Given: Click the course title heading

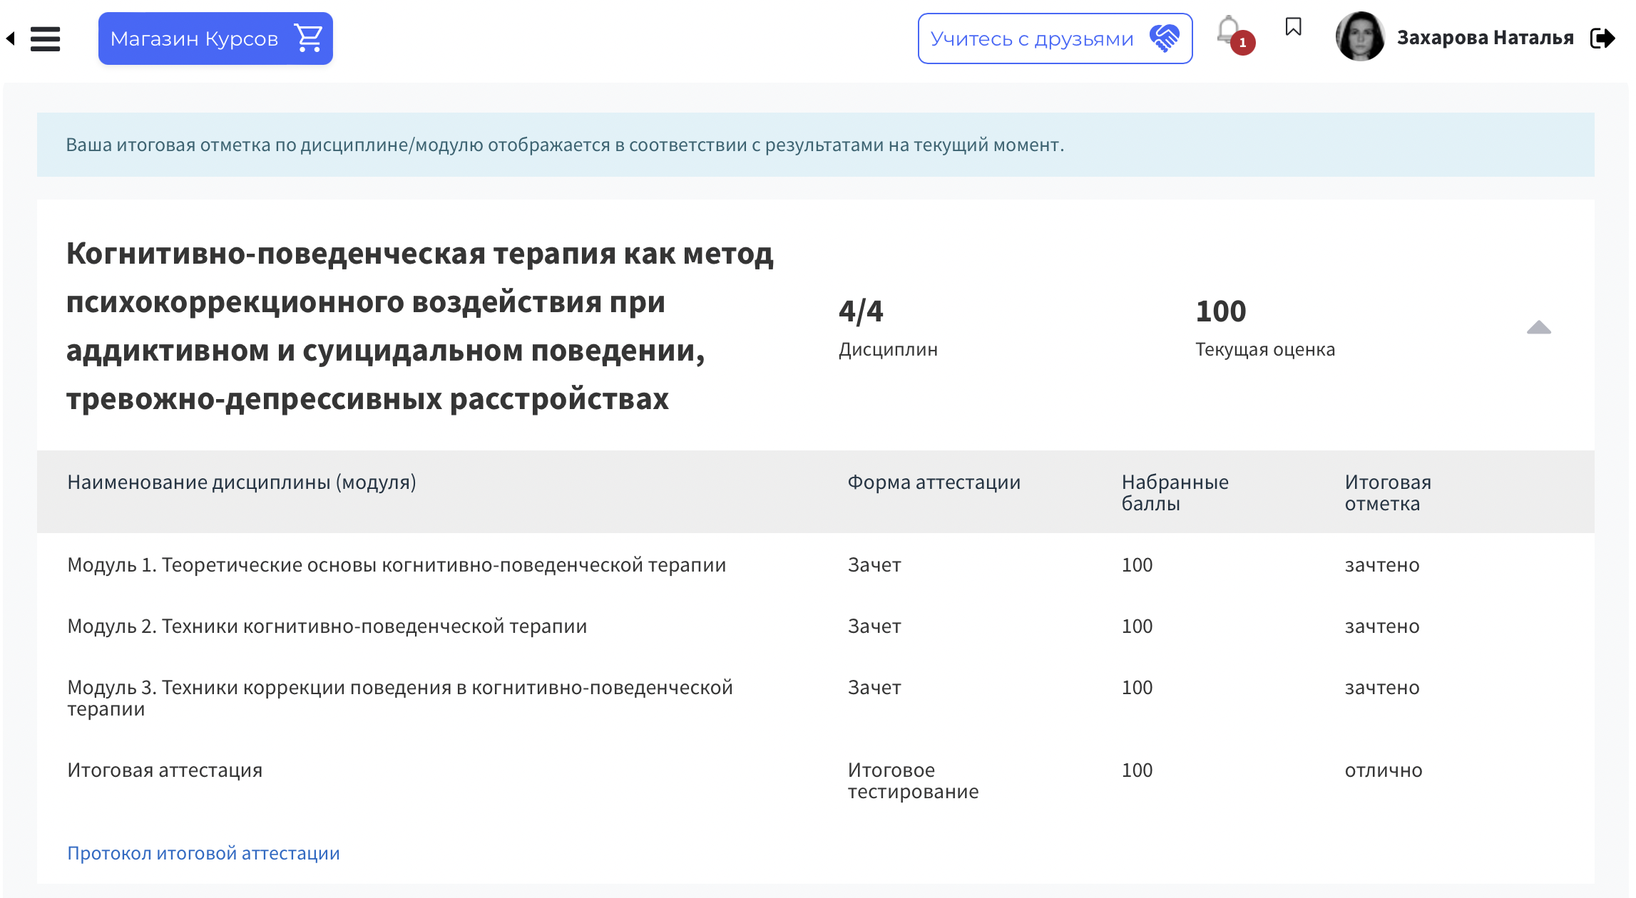Looking at the screenshot, I should pyautogui.click(x=420, y=326).
